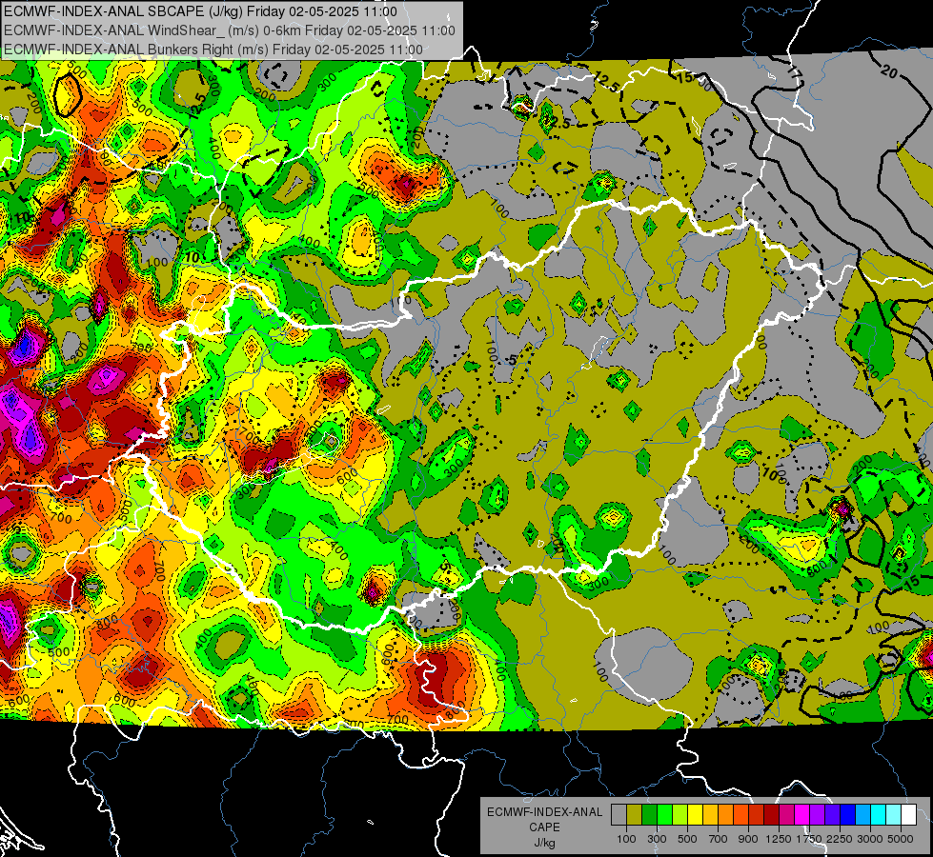Click the 1750 value under legend colorbar

pos(809,839)
